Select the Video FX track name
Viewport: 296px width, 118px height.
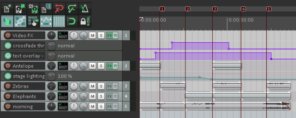(x=28, y=35)
